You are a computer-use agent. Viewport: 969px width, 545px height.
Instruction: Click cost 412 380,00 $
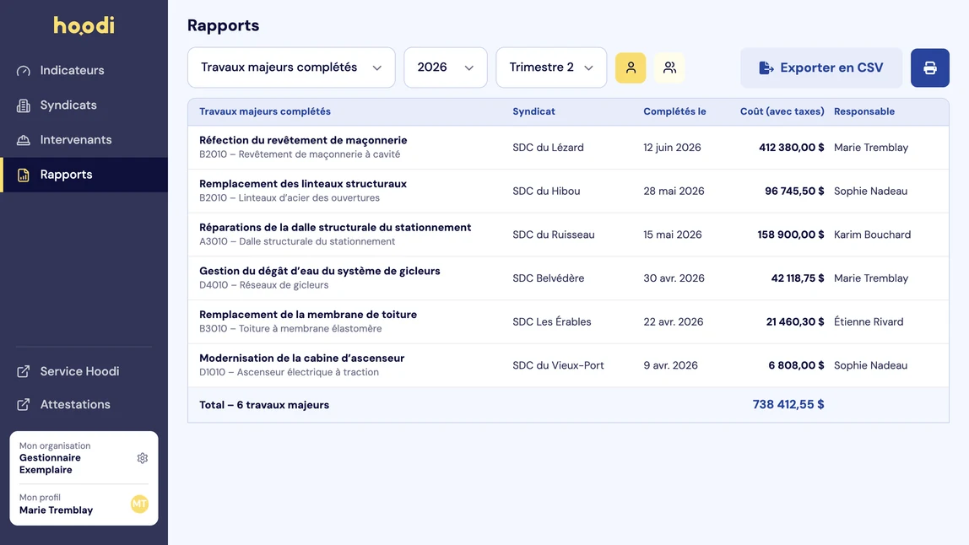pyautogui.click(x=791, y=148)
